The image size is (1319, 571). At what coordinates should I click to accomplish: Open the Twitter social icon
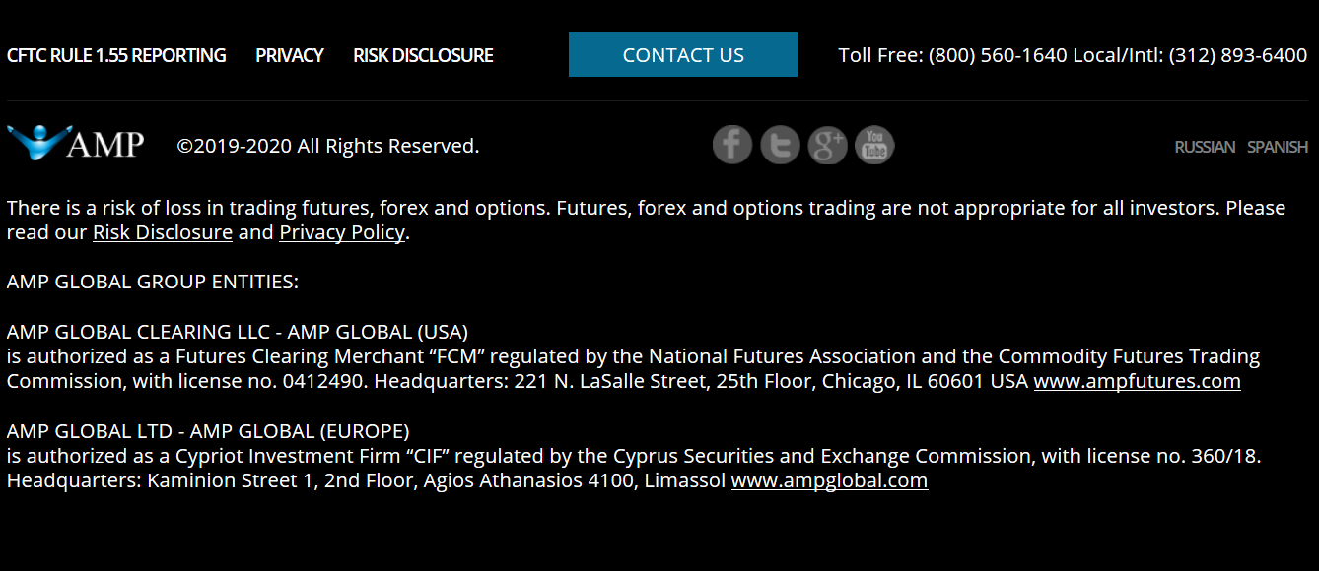(780, 146)
